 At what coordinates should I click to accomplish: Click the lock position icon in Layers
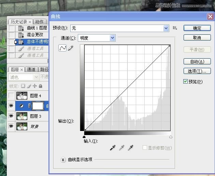tap(34, 86)
